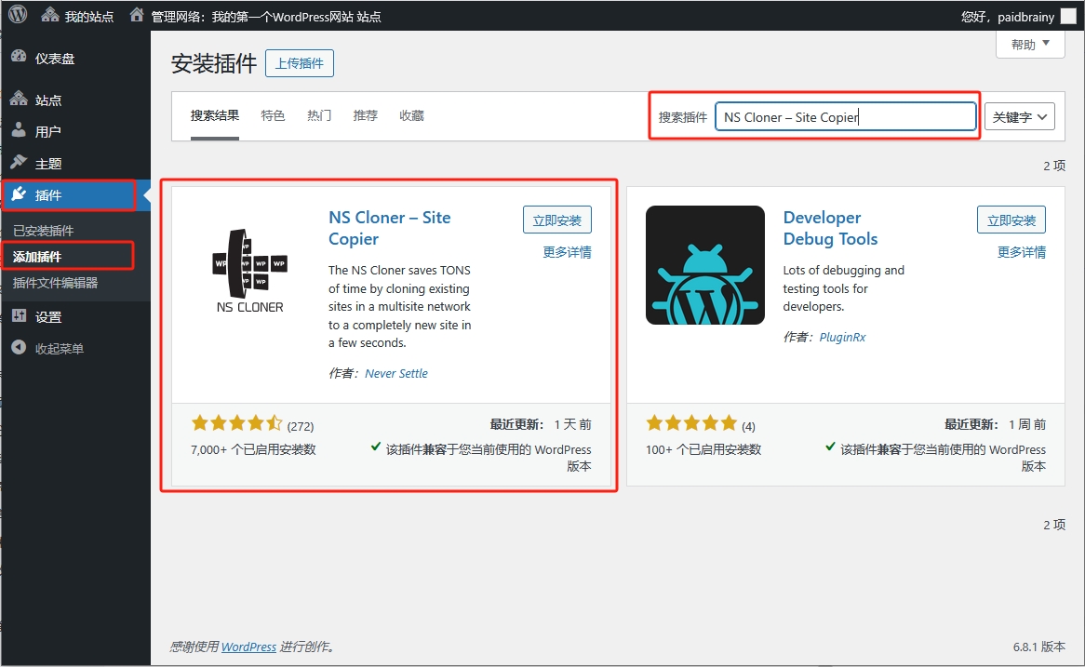Switch to Popular (热门) tab

[x=319, y=115]
